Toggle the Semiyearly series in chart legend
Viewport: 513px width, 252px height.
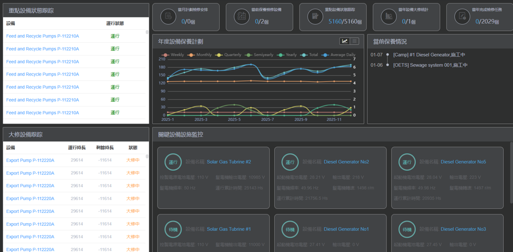pyautogui.click(x=259, y=55)
